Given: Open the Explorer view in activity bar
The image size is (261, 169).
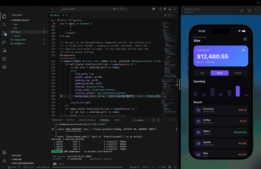Looking at the screenshot, I should (4, 16).
